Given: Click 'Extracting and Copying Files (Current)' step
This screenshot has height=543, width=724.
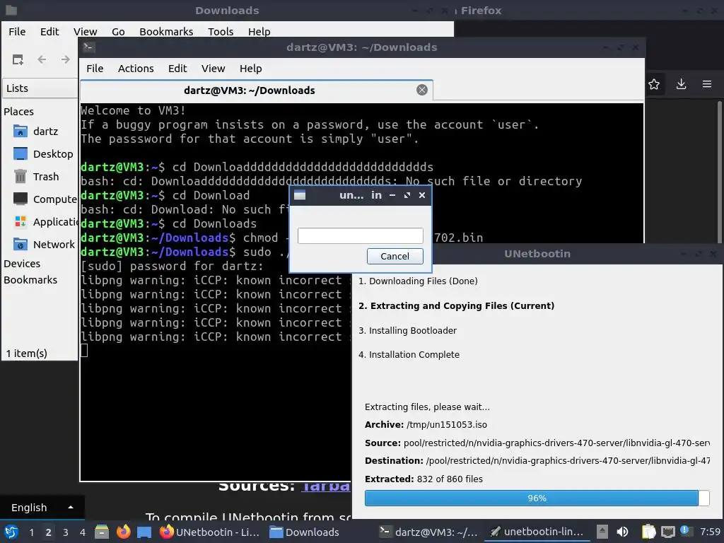Looking at the screenshot, I should pyautogui.click(x=456, y=305).
